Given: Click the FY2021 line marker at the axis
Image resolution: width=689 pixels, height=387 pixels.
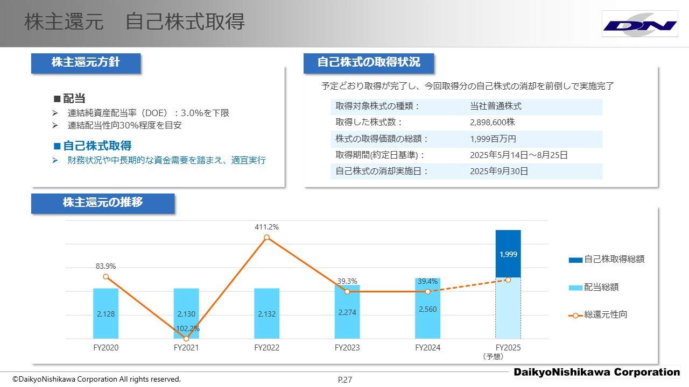Looking at the screenshot, I should pyautogui.click(x=186, y=339).
